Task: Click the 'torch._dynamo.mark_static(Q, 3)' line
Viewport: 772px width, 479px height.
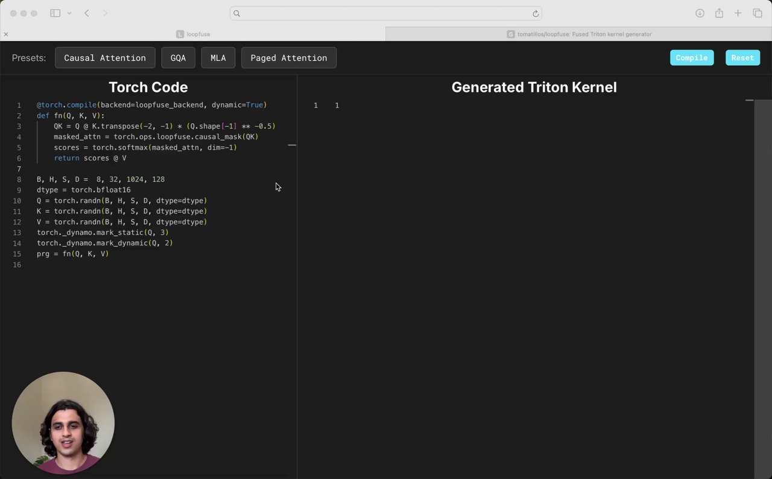Action: click(x=103, y=233)
